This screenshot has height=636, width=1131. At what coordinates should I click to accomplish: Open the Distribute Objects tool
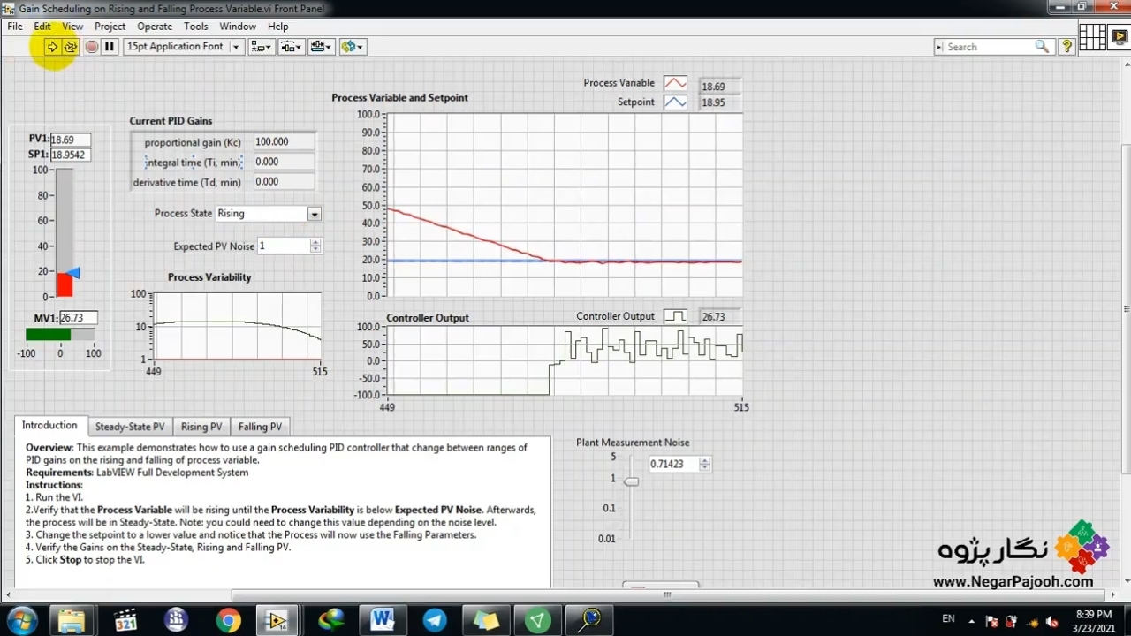pos(291,47)
